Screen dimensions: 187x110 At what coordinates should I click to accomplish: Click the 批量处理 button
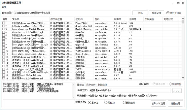[x=175, y=104]
